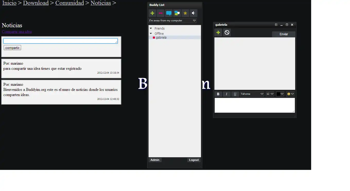Click the green plus icon in gabriela chat

point(218,32)
